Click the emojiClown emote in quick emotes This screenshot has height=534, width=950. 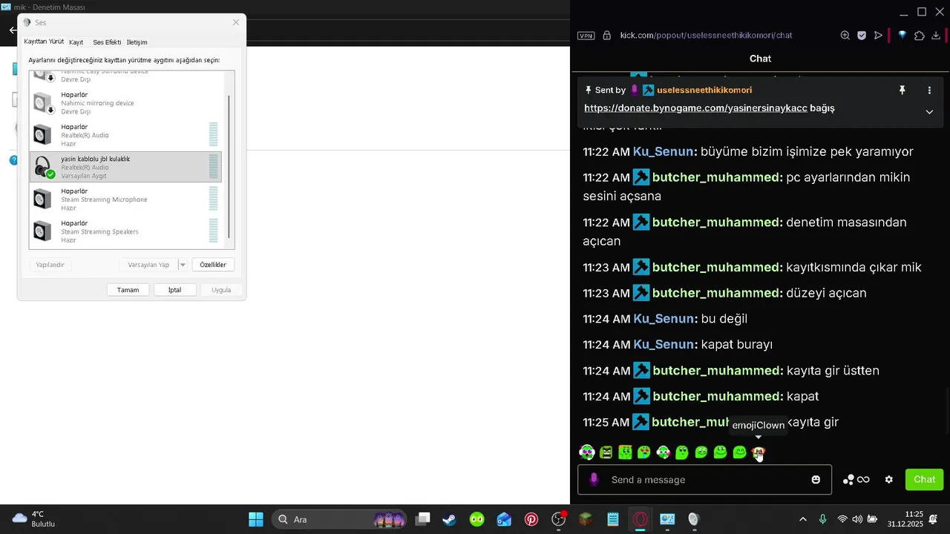(758, 452)
